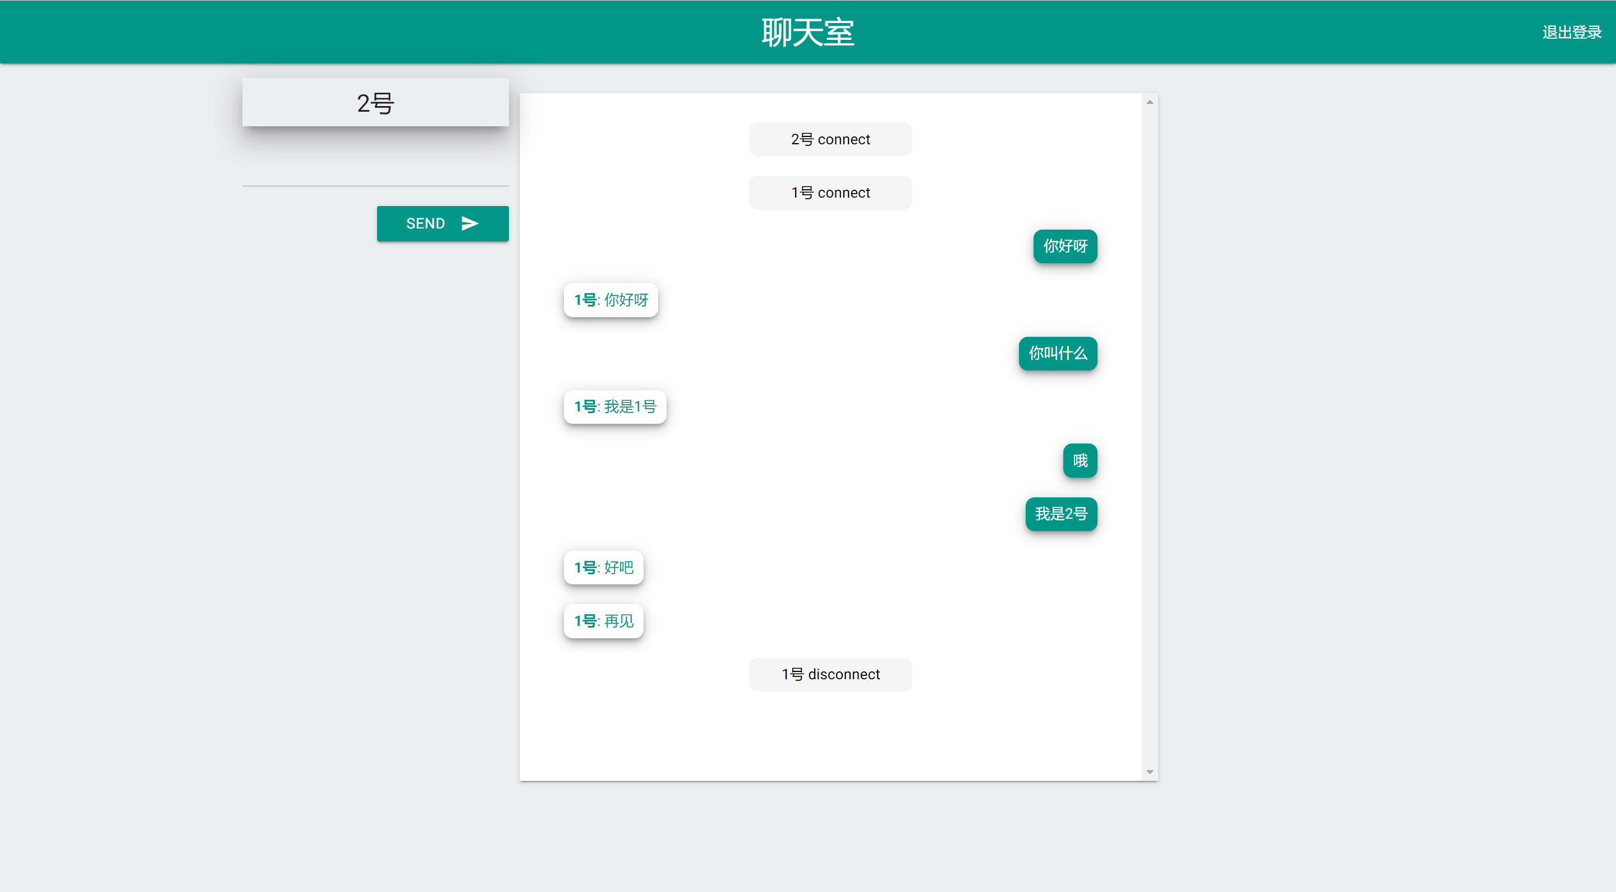Click the chat scrollbar down arrow
Screen dimensions: 1616x892
click(x=1149, y=772)
